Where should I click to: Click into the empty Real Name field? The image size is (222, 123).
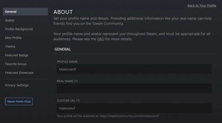pyautogui.click(x=134, y=89)
